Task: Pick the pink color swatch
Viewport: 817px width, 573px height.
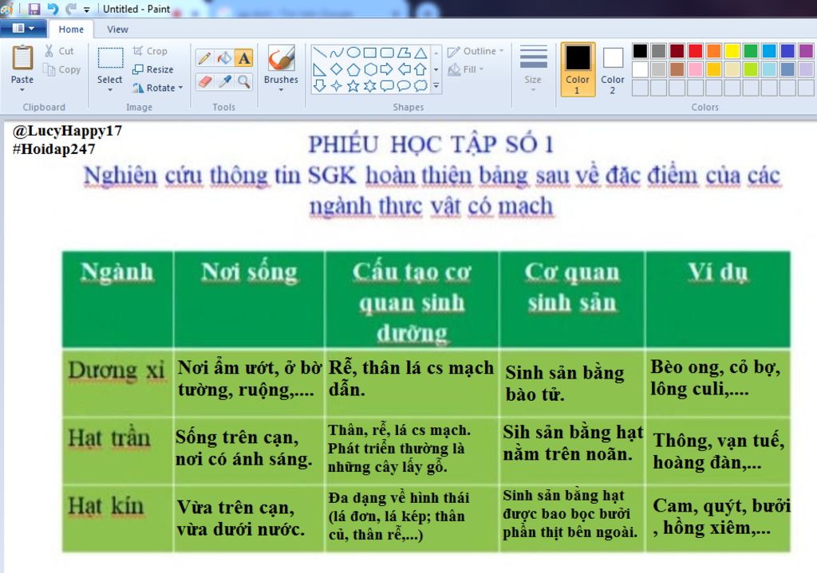Action: (695, 69)
